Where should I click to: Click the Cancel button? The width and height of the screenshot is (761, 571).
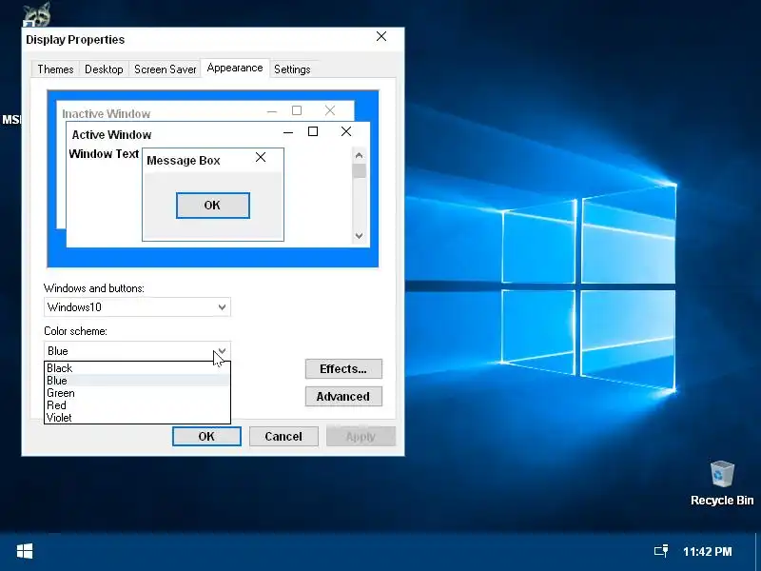(x=283, y=436)
